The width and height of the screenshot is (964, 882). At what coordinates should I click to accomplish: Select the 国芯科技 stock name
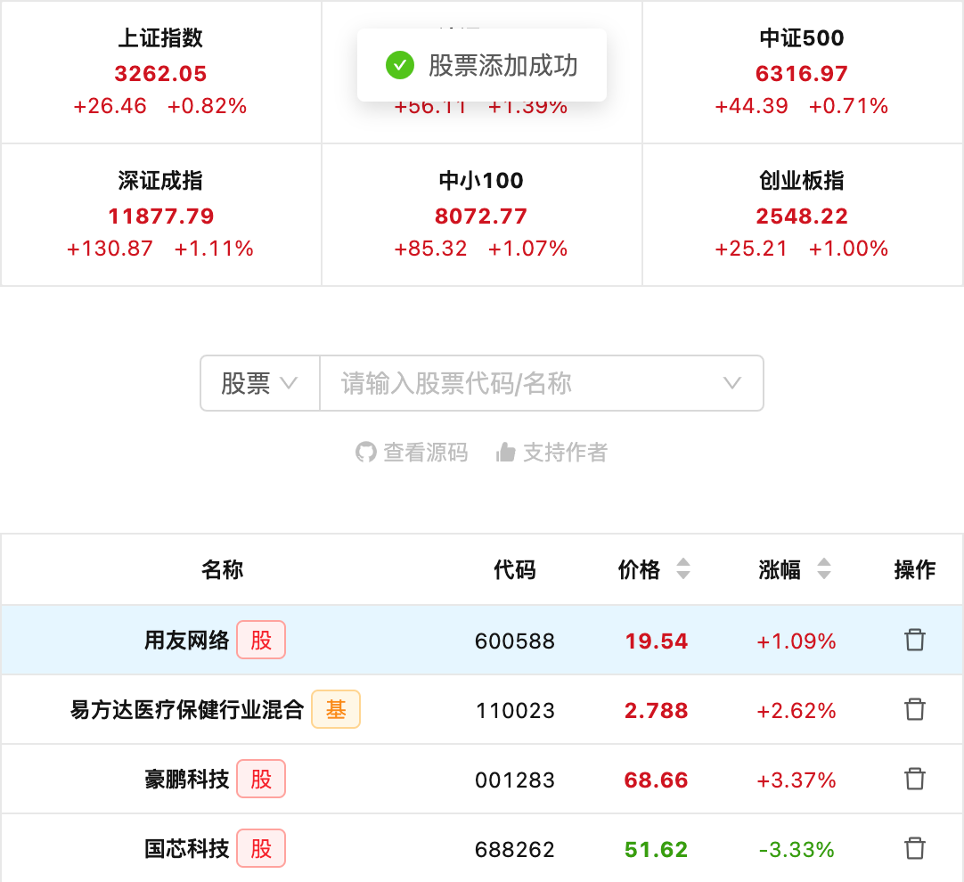point(187,849)
